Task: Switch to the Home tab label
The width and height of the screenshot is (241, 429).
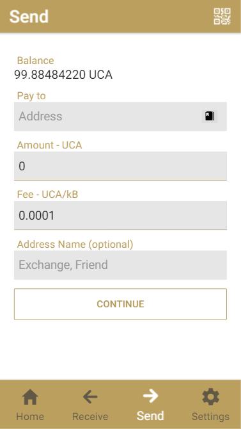Action: click(x=30, y=416)
